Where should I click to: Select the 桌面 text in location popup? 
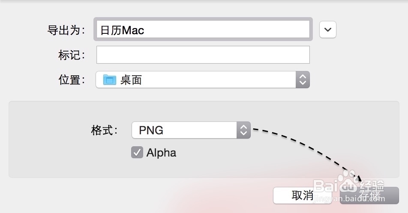pos(131,80)
